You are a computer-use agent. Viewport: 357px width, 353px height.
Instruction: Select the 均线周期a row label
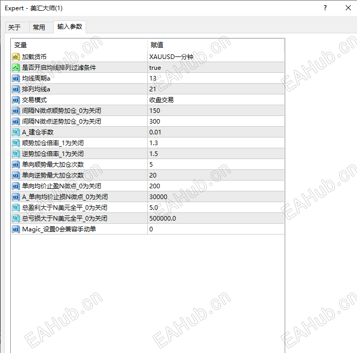[36, 79]
